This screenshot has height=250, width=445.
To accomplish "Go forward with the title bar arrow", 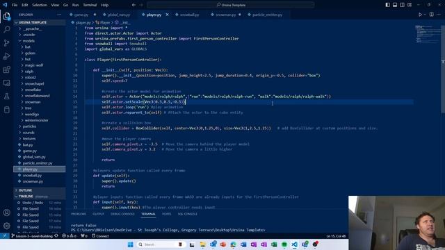I will pyautogui.click(x=141, y=5).
